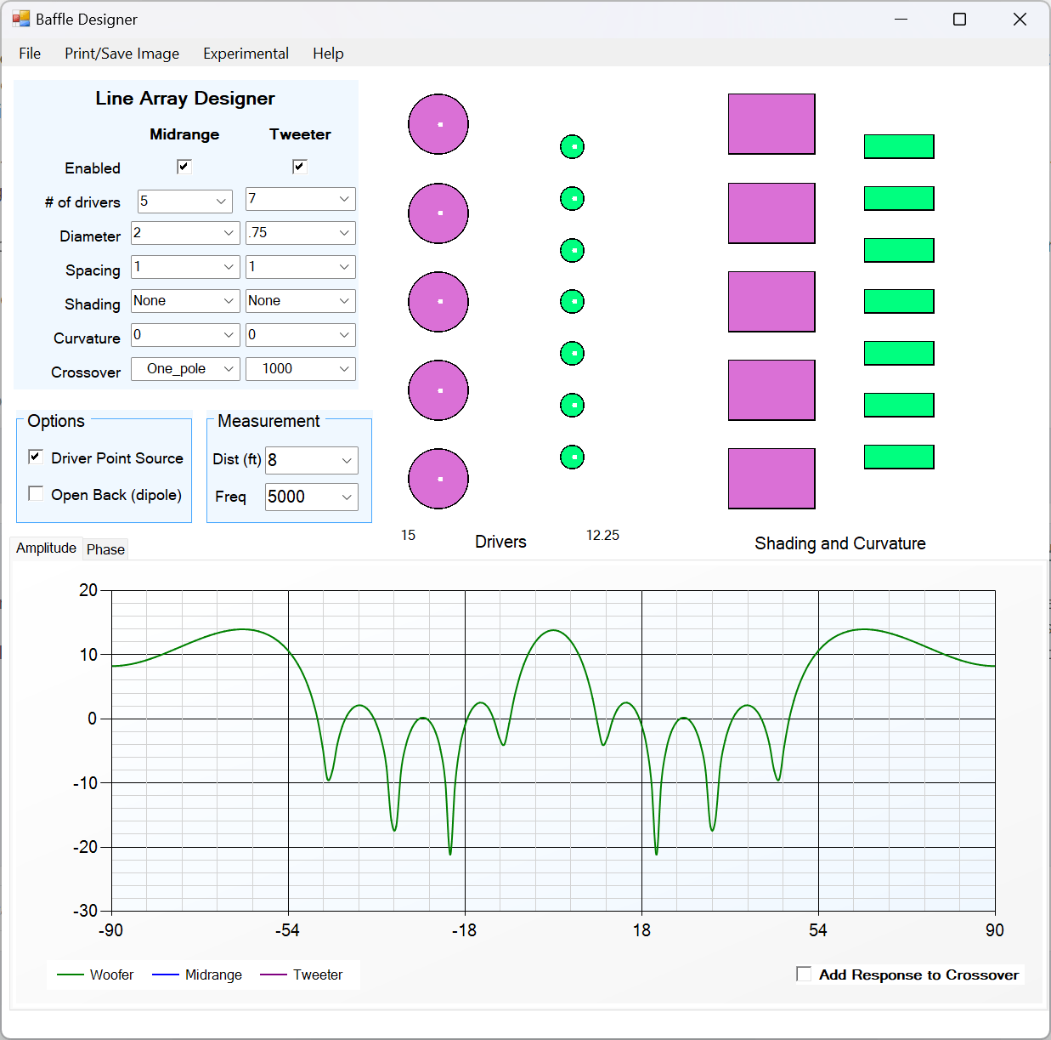Minimize the Baffle Designer window
This screenshot has height=1040, width=1051.
click(901, 19)
